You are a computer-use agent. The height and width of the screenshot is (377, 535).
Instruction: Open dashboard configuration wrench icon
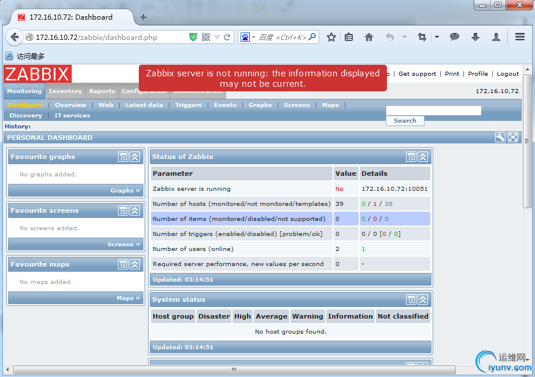coord(500,137)
